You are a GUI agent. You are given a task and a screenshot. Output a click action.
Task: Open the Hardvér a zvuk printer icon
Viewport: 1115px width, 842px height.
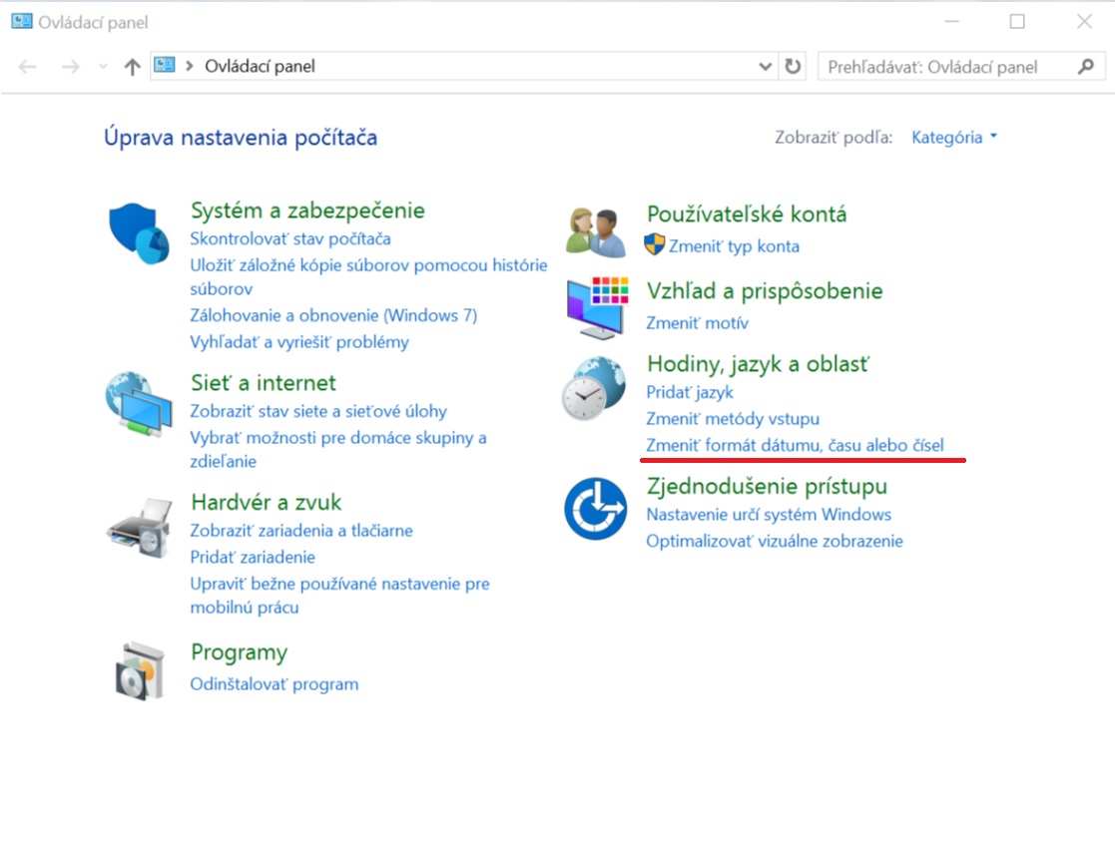tap(140, 527)
